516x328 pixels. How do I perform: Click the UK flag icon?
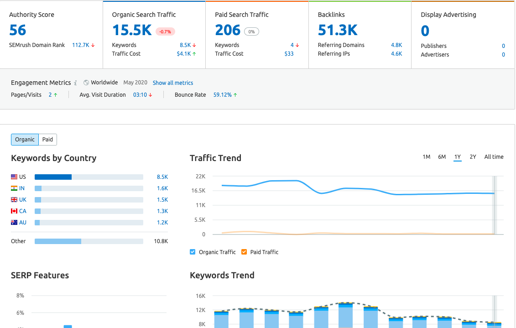(14, 200)
